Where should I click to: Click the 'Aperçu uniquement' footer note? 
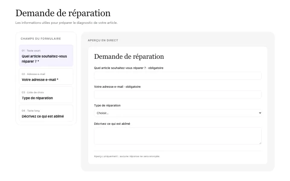click(x=127, y=156)
